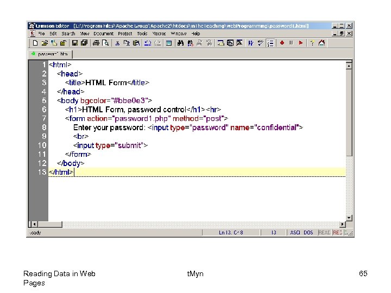391x293 pixels.
Task: Open the View menu
Action: [85, 34]
